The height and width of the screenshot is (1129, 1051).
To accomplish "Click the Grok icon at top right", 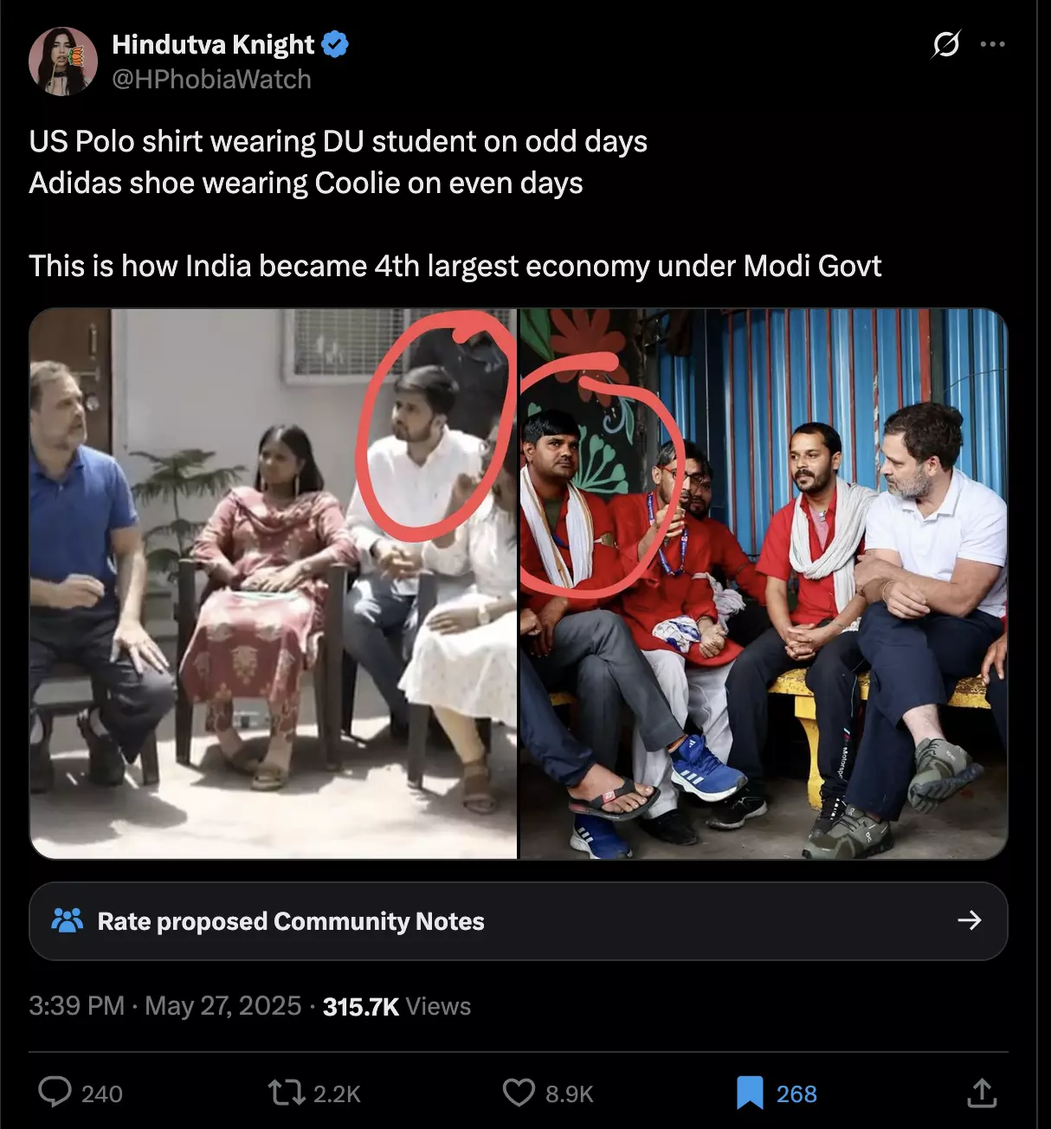I will [x=945, y=43].
